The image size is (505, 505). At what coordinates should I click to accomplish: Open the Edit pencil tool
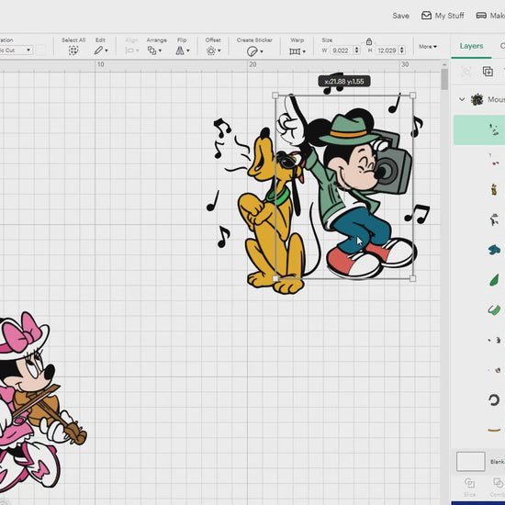pyautogui.click(x=98, y=50)
